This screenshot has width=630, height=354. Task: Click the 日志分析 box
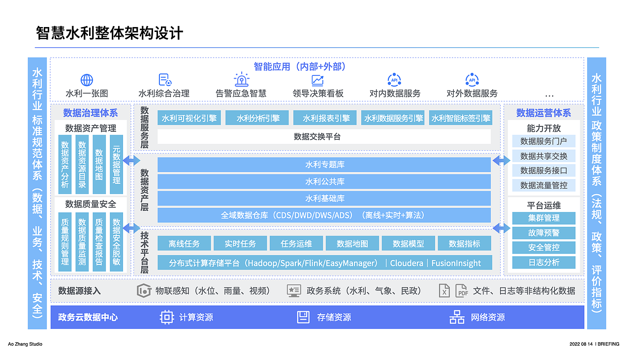coord(544,262)
